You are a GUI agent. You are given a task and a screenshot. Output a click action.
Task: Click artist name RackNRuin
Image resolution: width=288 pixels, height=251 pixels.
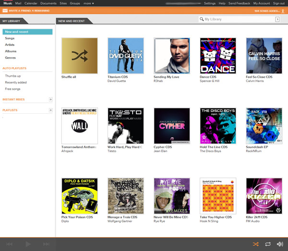[x=253, y=151]
